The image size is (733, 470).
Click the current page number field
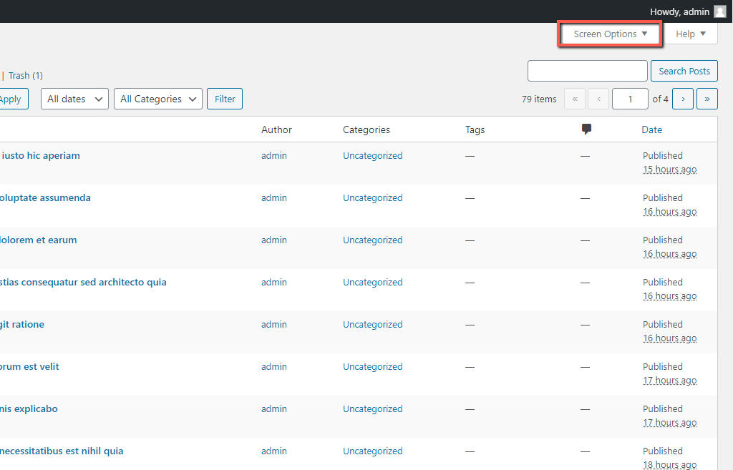(630, 99)
